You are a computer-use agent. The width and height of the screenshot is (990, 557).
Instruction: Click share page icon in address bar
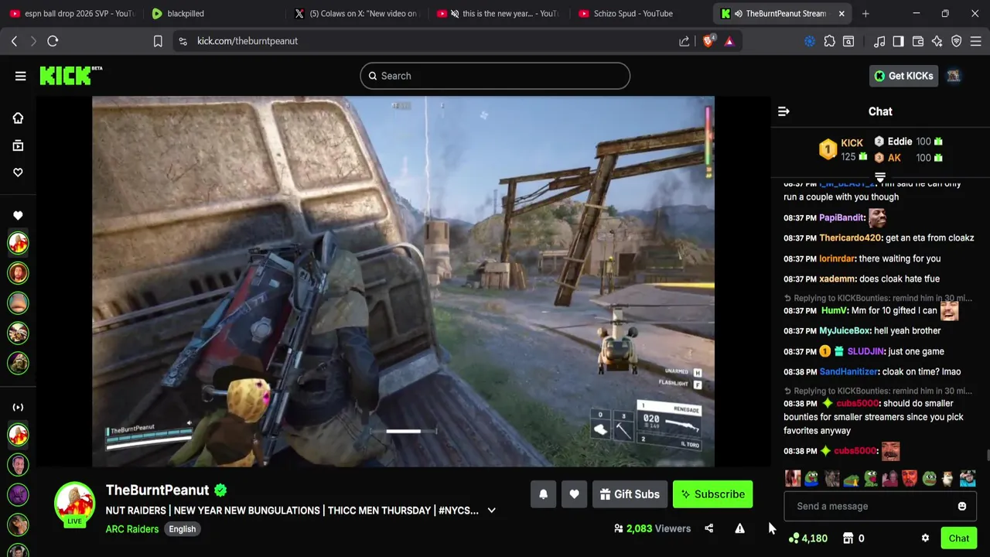(x=684, y=41)
